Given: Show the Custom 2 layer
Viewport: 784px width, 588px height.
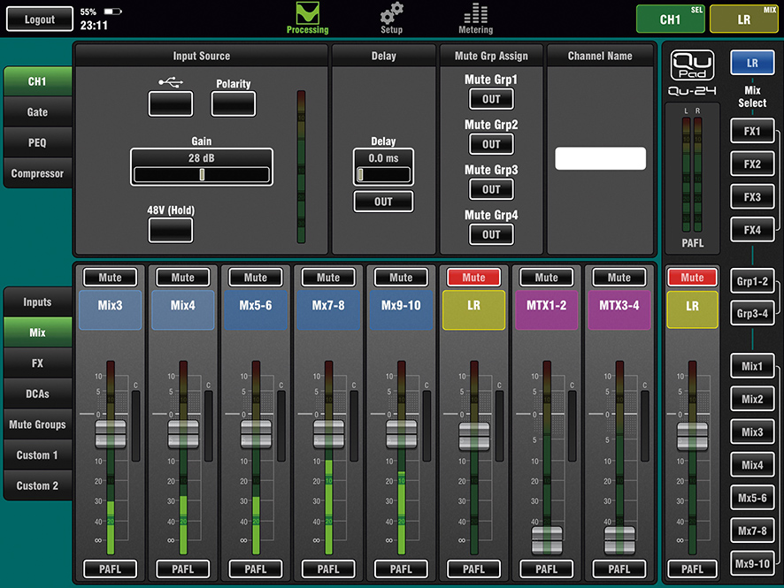Looking at the screenshot, I should [x=37, y=485].
